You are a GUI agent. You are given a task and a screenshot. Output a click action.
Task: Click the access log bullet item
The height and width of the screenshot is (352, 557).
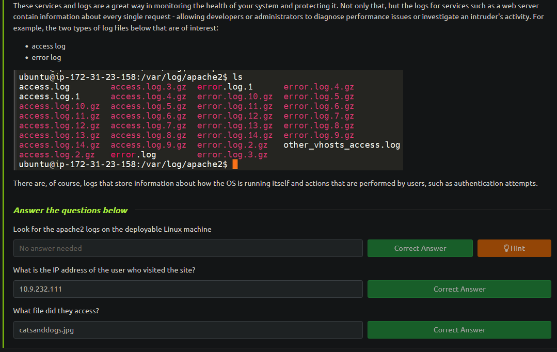tap(49, 46)
